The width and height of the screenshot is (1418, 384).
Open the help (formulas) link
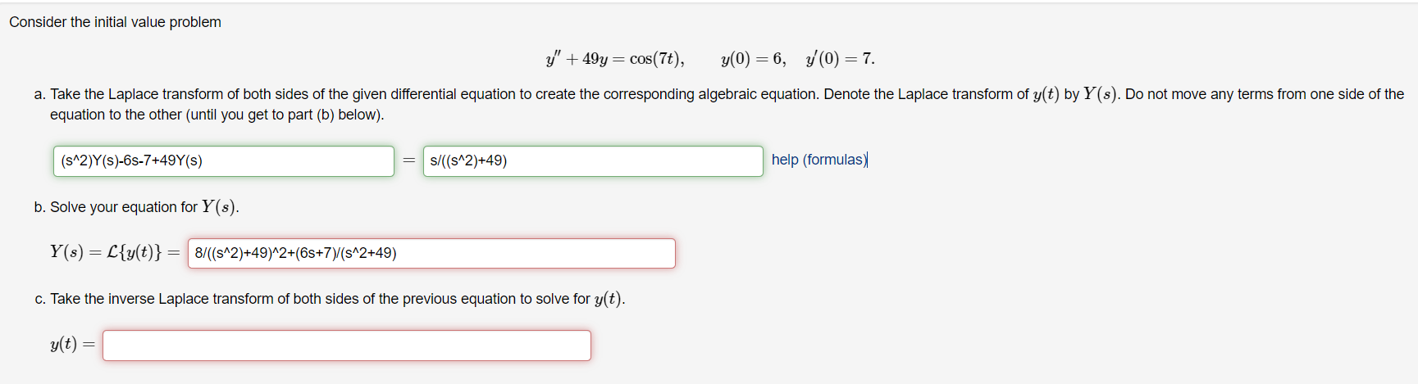tap(818, 160)
